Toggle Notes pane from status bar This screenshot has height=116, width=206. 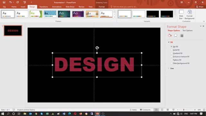(133, 110)
